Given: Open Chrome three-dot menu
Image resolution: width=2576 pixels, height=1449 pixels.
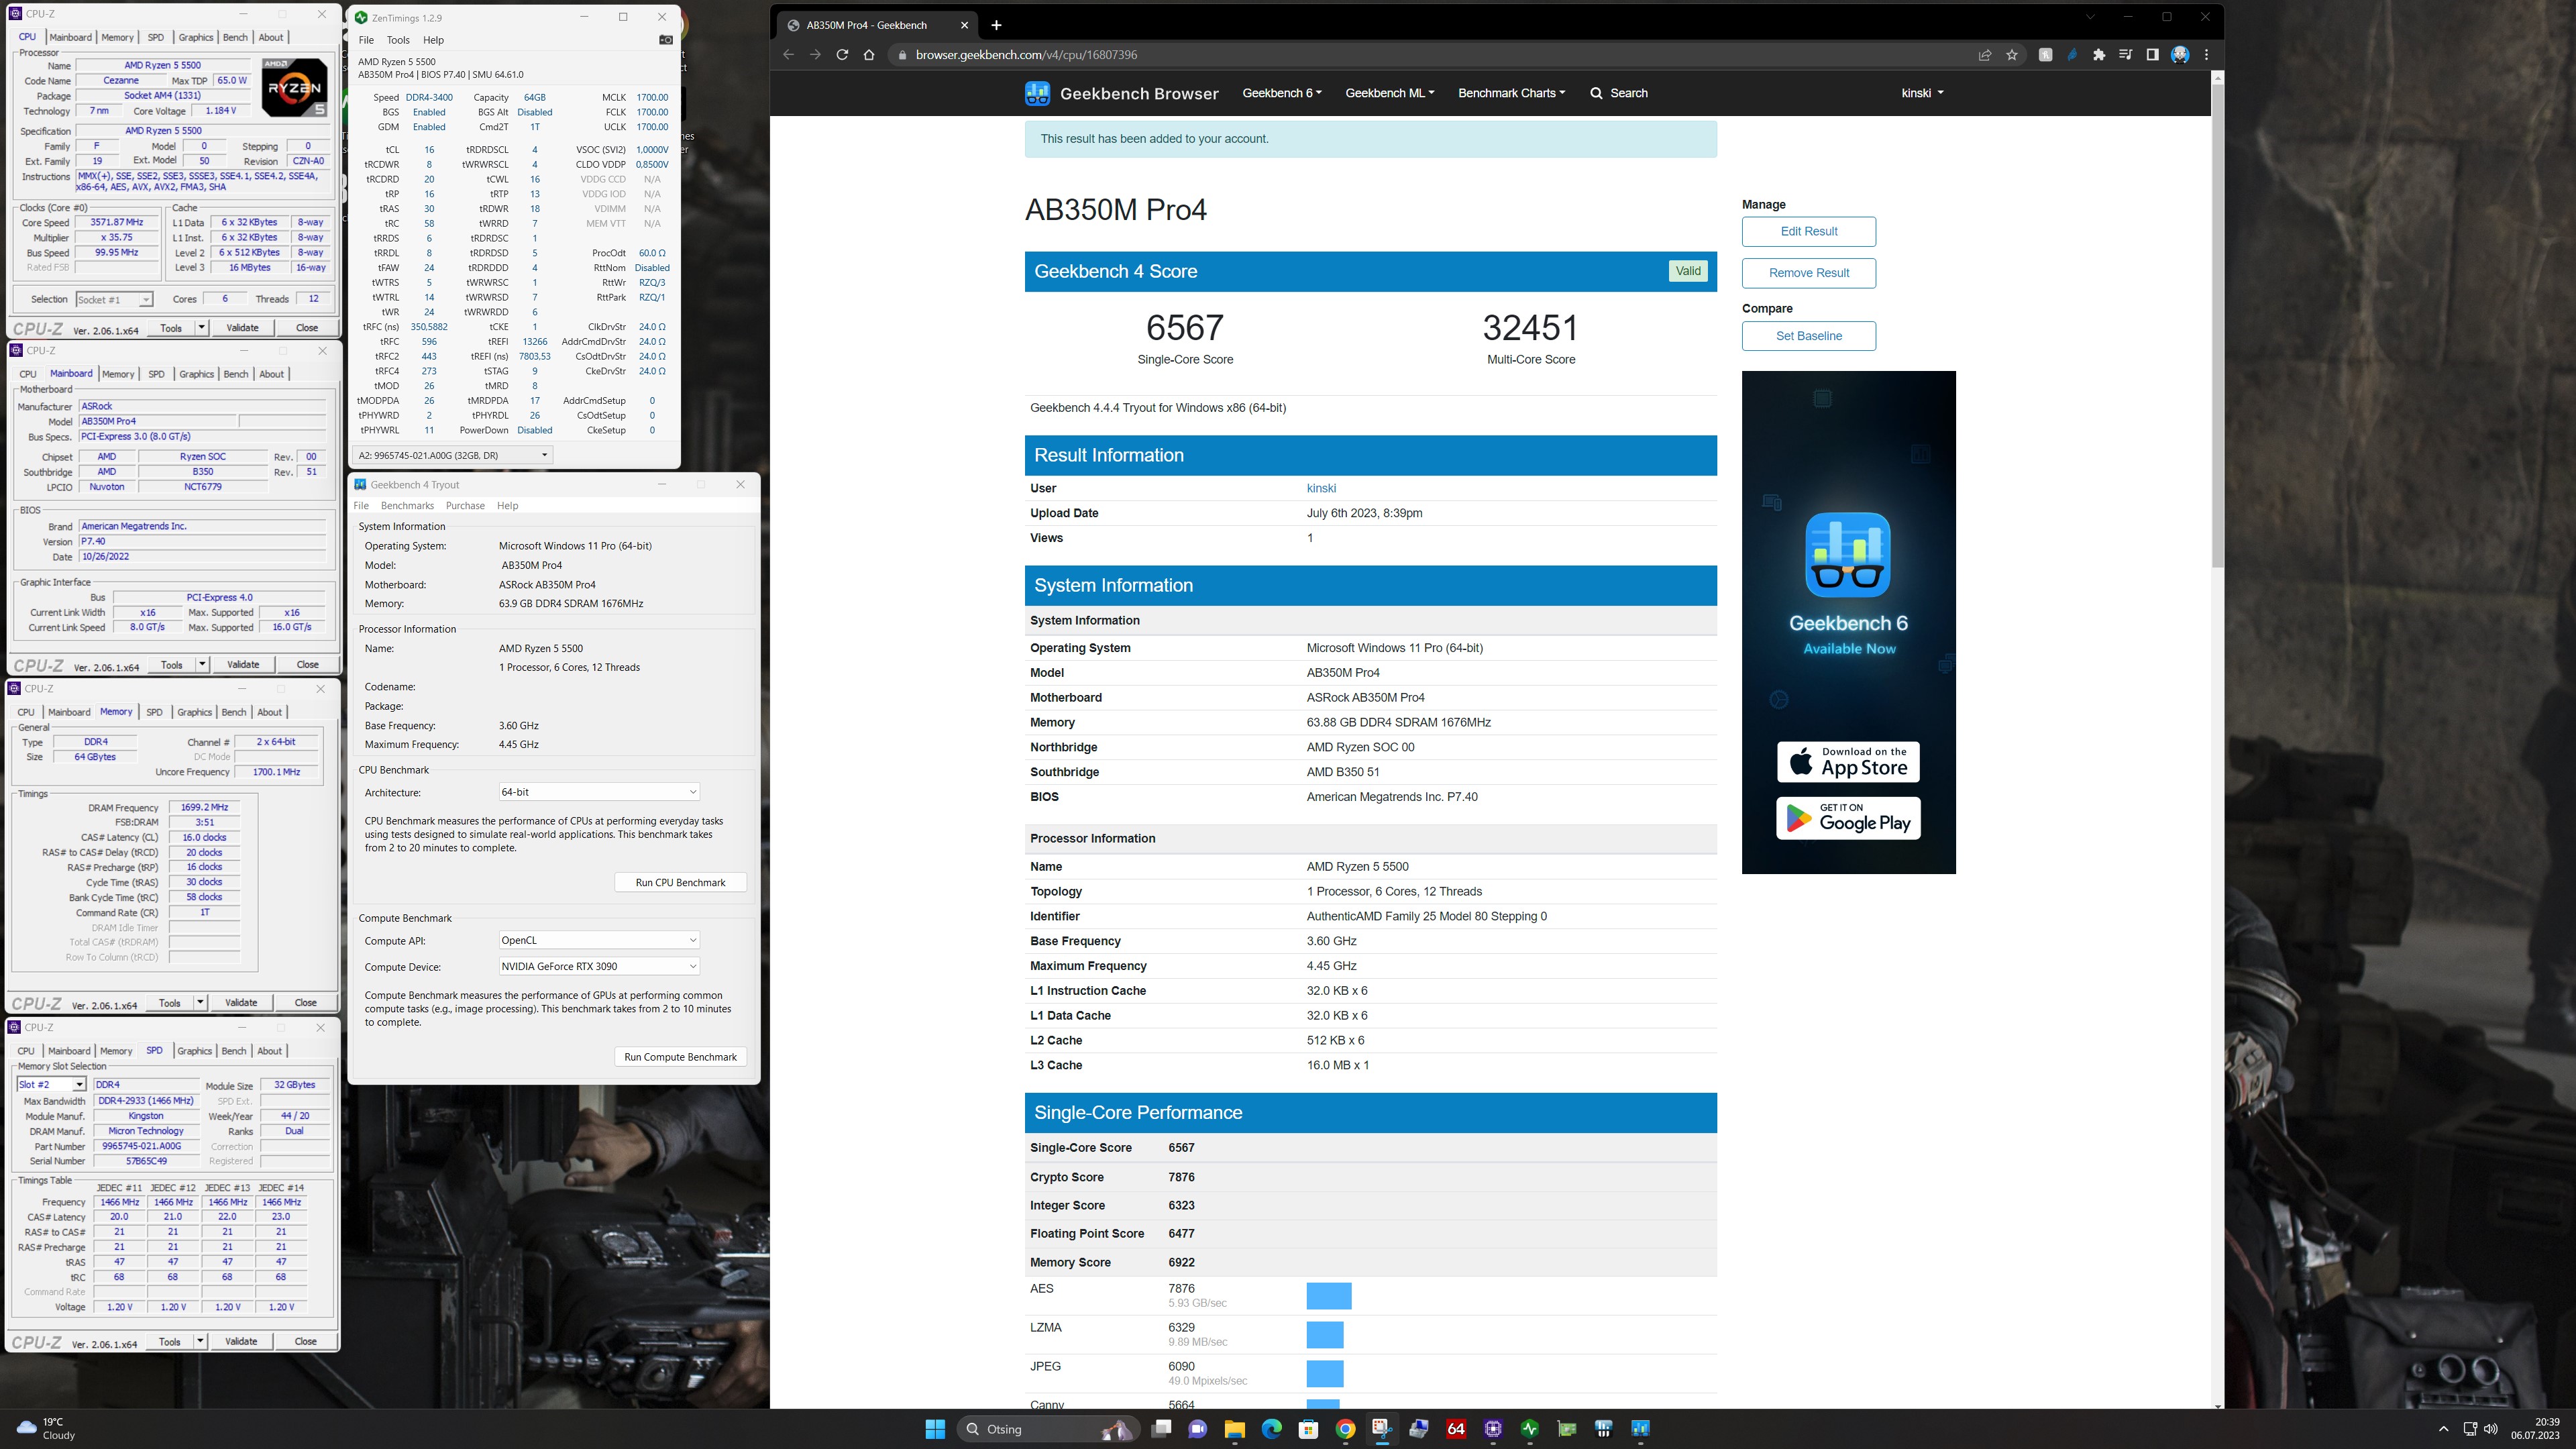Looking at the screenshot, I should [x=2206, y=55].
